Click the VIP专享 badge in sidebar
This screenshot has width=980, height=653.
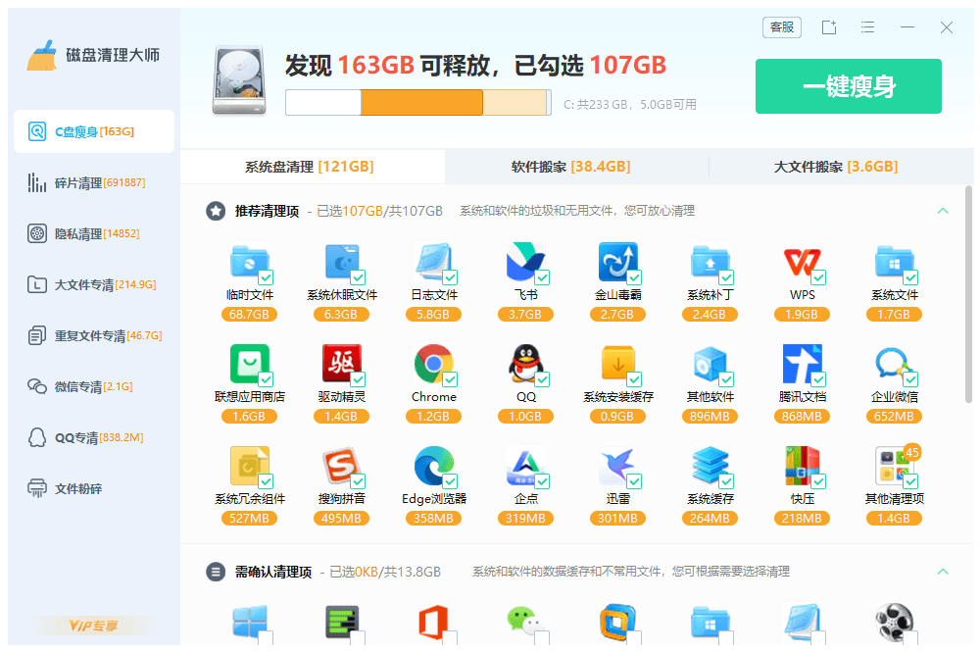(x=93, y=625)
